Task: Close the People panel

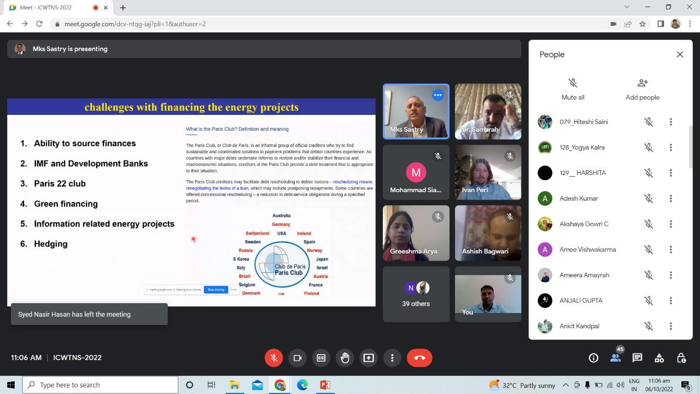Action: pos(680,54)
